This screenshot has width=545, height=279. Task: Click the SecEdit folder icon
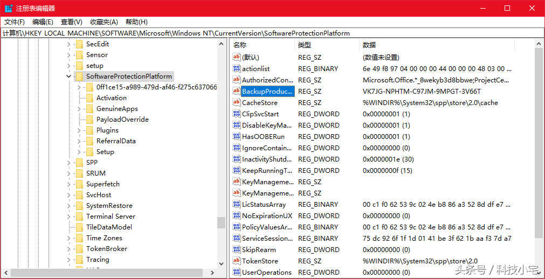pos(79,44)
